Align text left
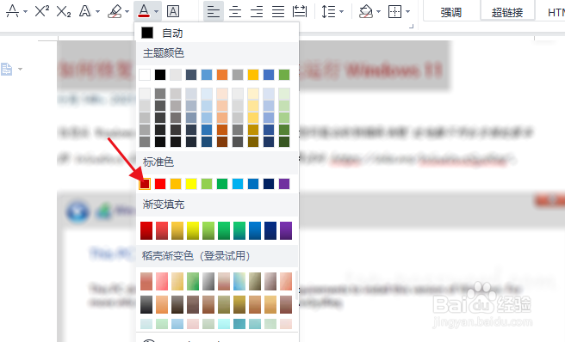 click(214, 12)
